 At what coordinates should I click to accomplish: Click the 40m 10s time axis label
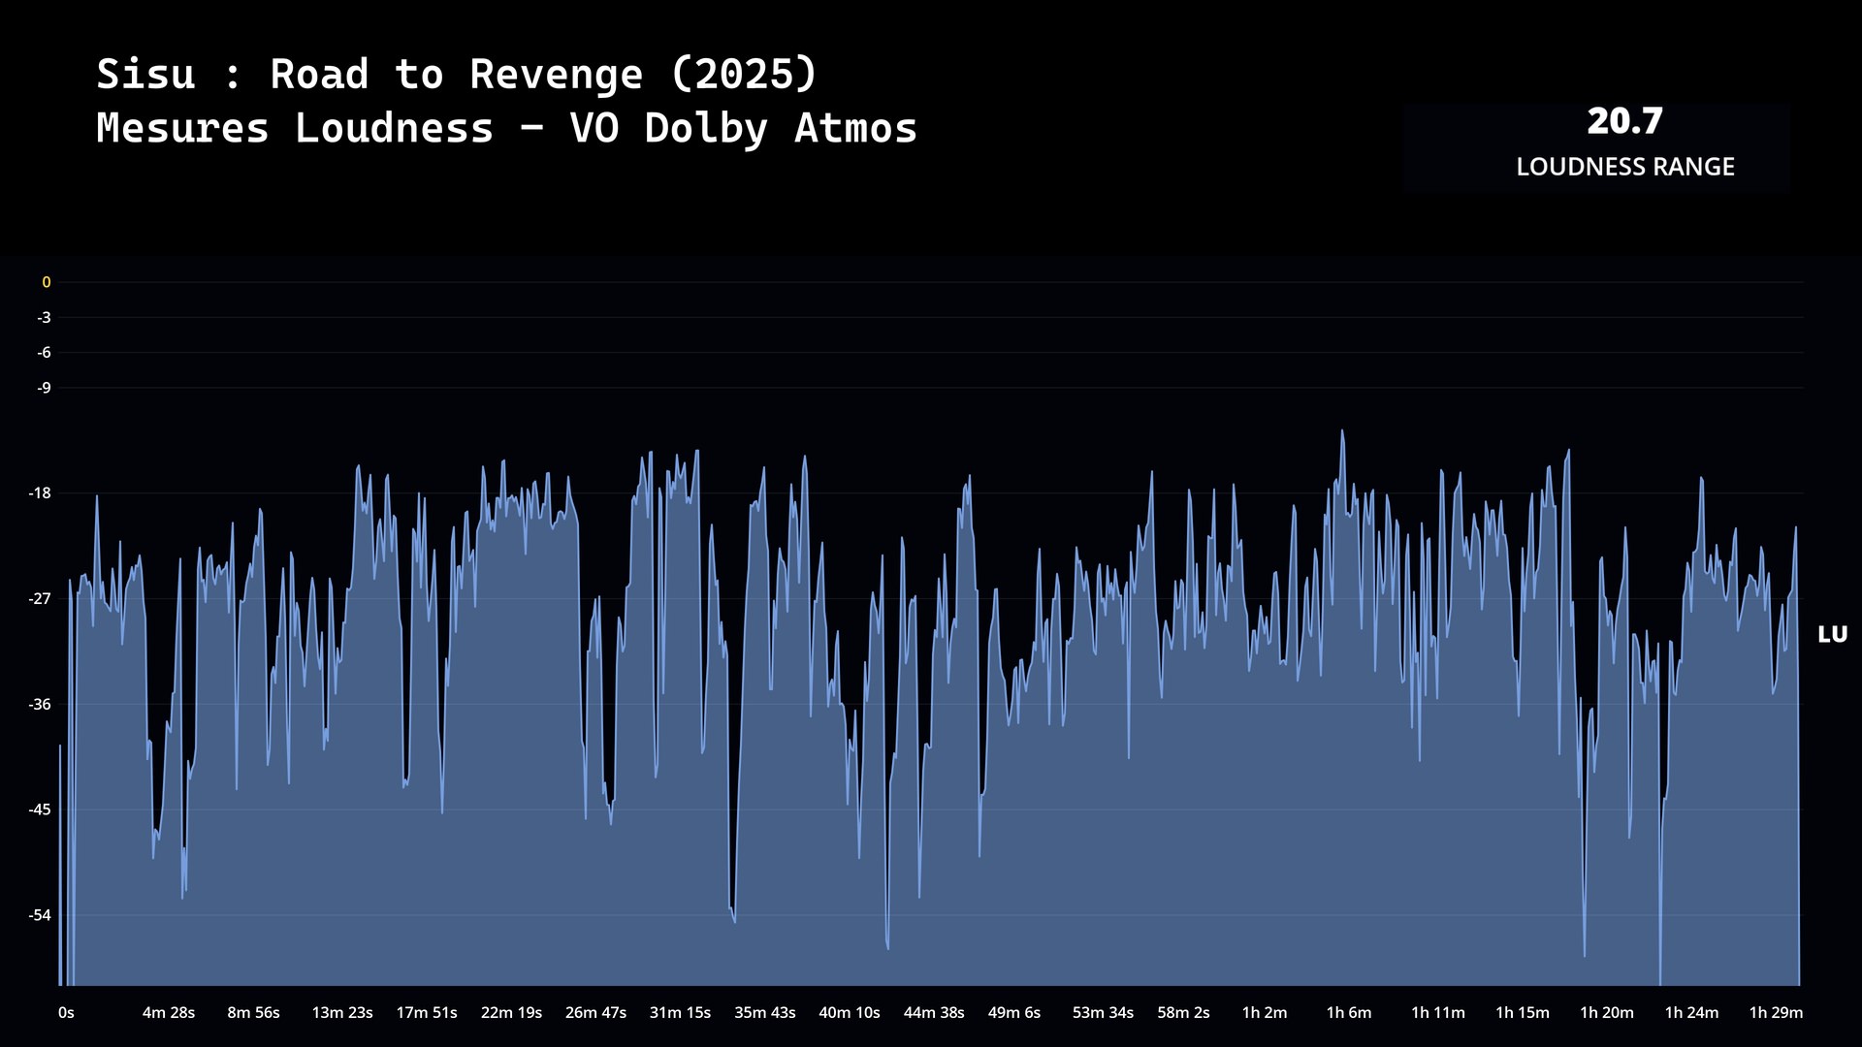pos(849,1012)
